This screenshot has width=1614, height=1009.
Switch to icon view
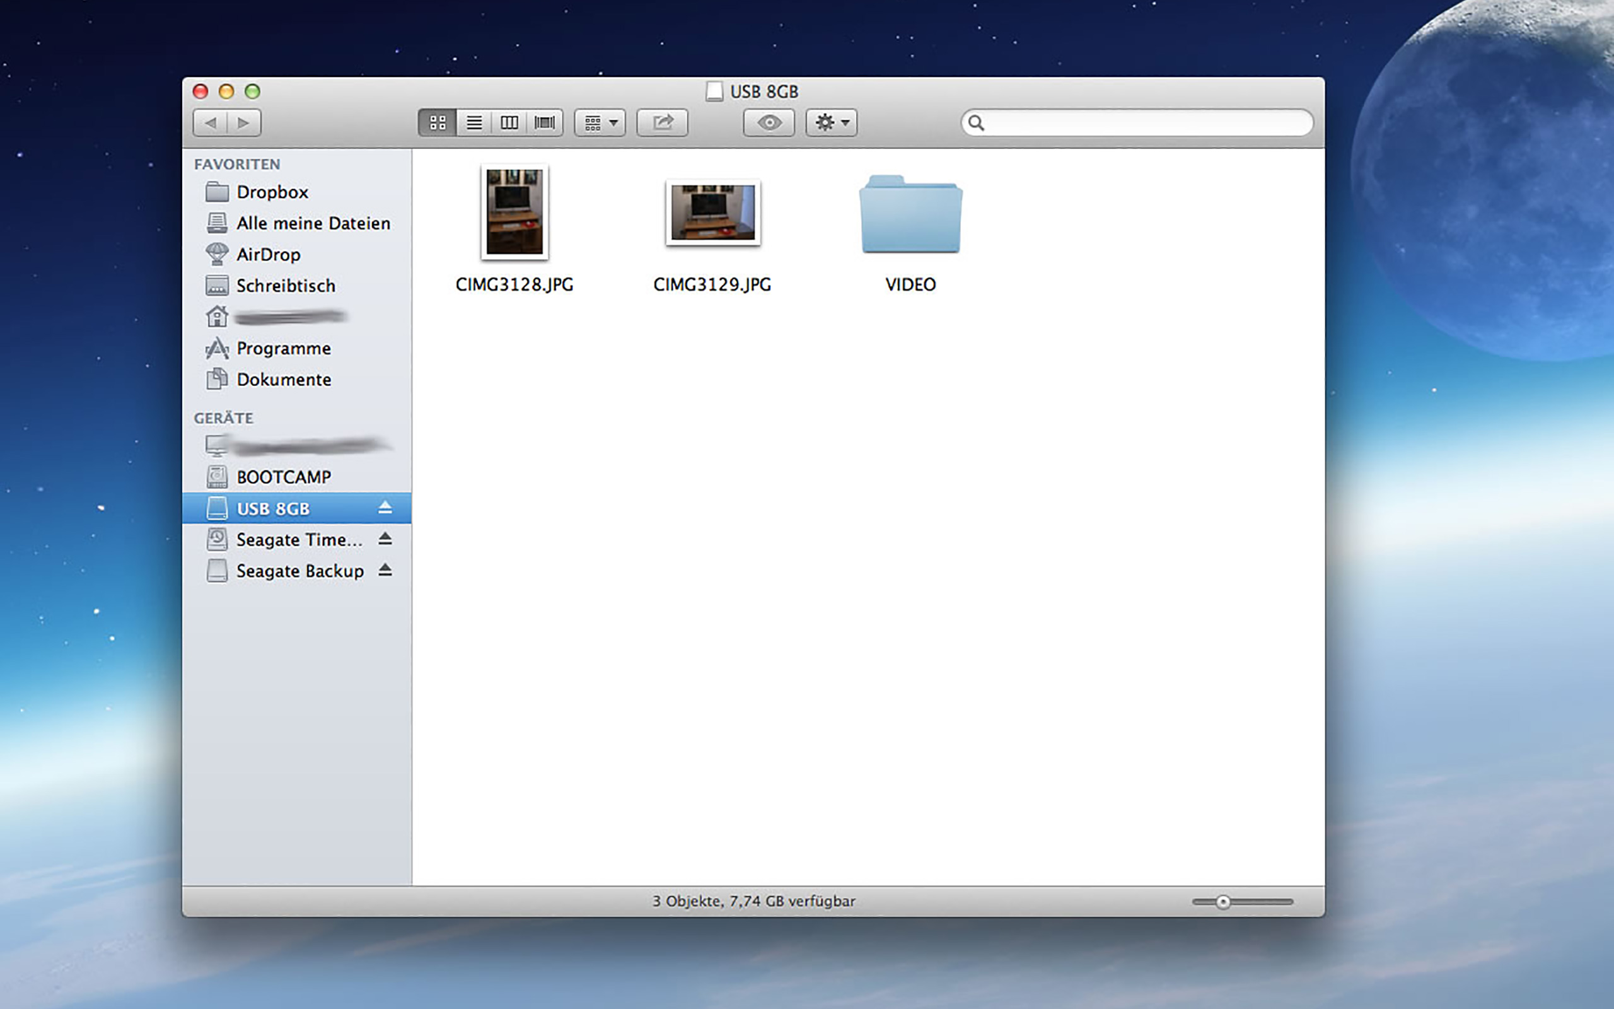coord(438,123)
